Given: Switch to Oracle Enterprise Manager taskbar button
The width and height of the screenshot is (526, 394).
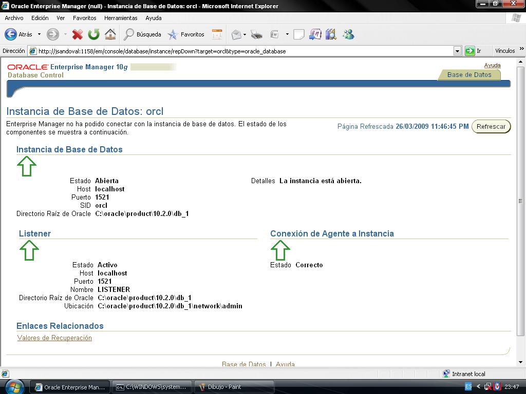Looking at the screenshot, I should click(x=70, y=387).
